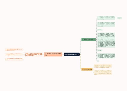Select the upper yellow paragraph note
127x91 pixels.
(x=103, y=66)
